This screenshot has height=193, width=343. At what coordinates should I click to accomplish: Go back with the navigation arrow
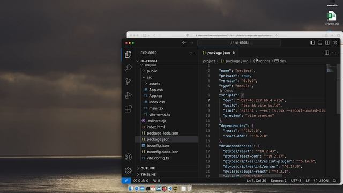[184, 43]
